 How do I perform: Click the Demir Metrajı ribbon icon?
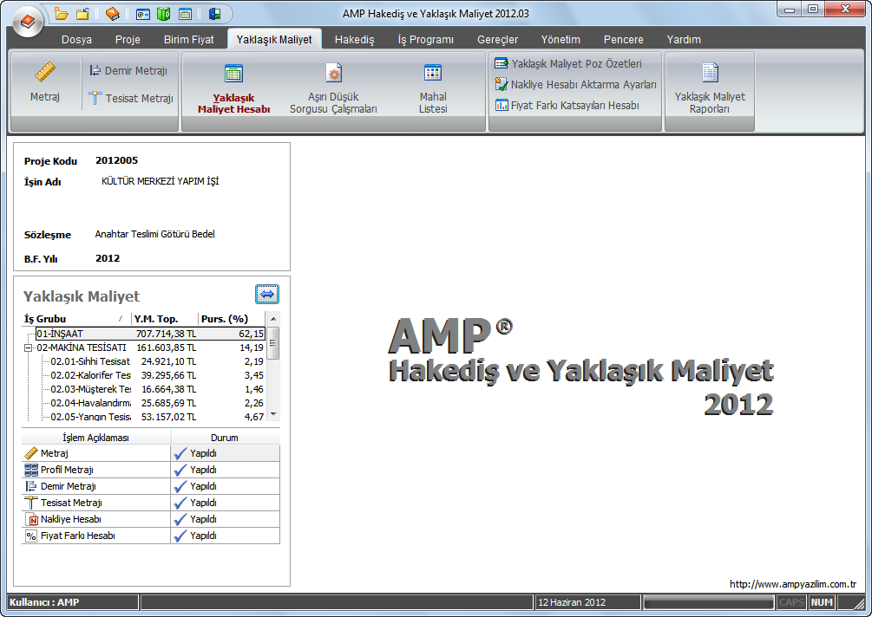coord(128,71)
